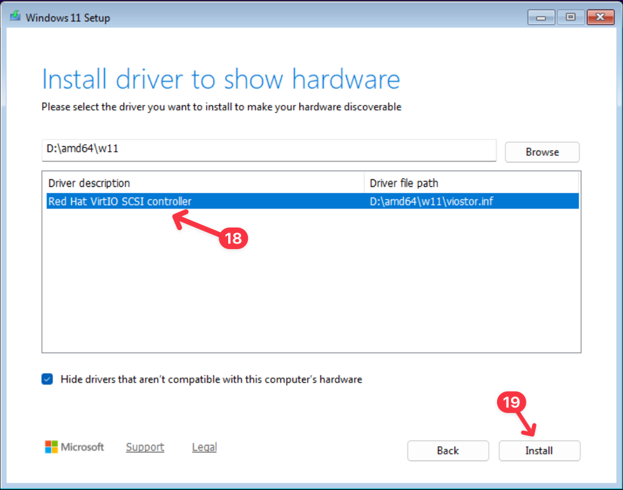Click the Windows 11 Setup title bar icon
Screen dimensions: 623x490
pyautogui.click(x=15, y=17)
